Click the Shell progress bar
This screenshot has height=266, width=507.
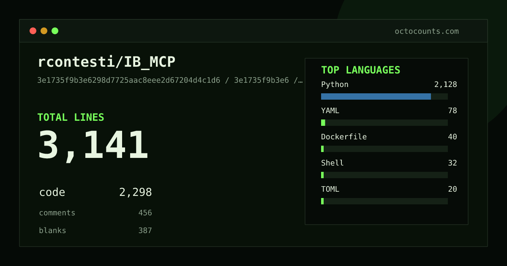pos(384,175)
